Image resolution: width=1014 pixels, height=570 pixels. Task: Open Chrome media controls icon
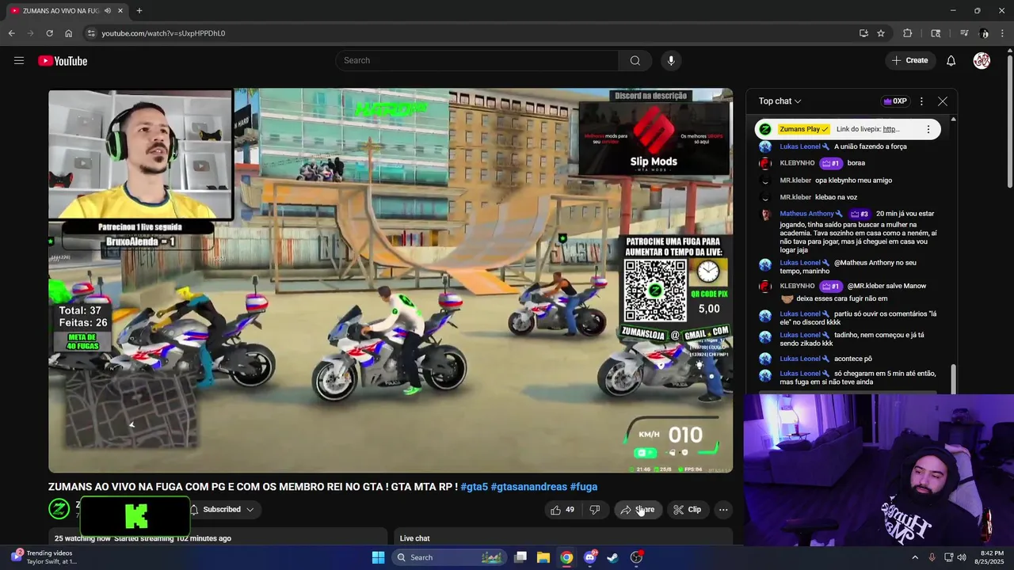[964, 33]
